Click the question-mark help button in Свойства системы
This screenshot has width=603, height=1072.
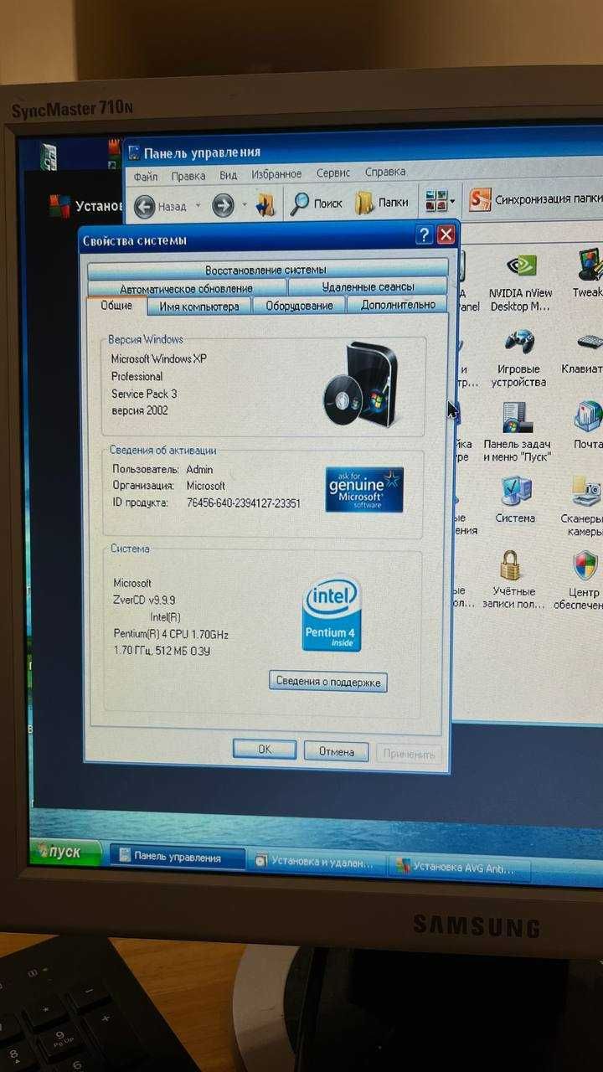[x=425, y=234]
